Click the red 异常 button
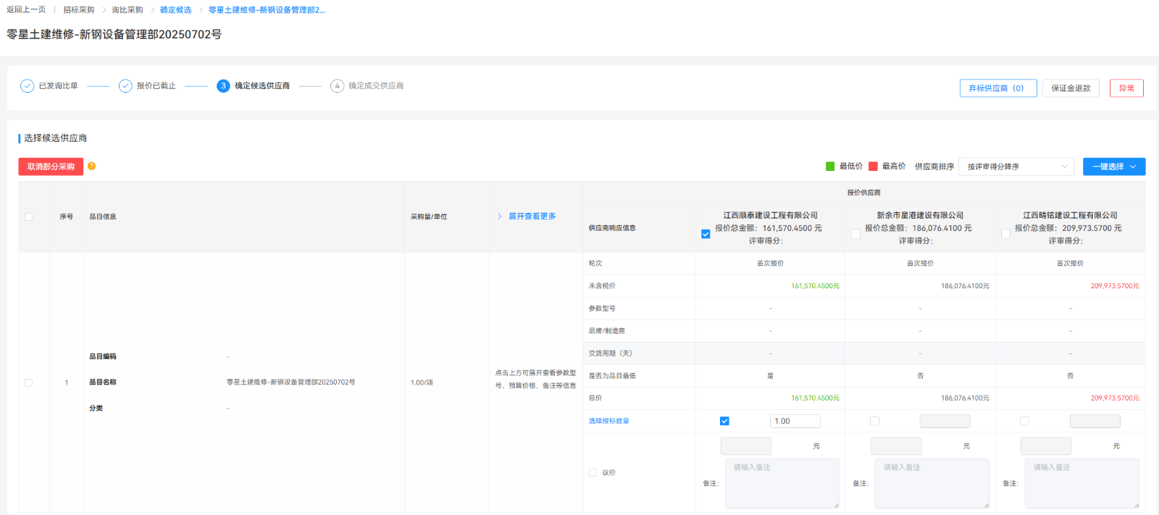Viewport: 1159px width, 515px height. coord(1126,88)
